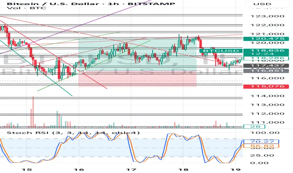Image resolution: width=293 pixels, height=173 pixels.
Task: Click the date 19 on time axis
Action: (236, 170)
